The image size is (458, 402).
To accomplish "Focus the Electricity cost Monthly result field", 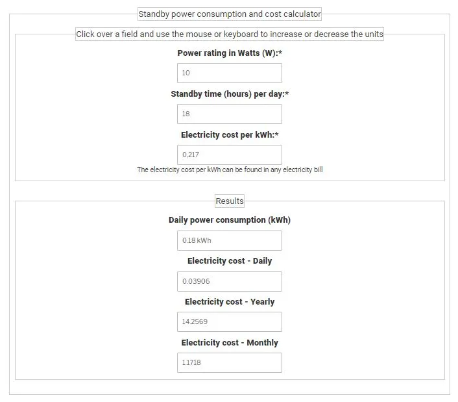I will pos(229,363).
